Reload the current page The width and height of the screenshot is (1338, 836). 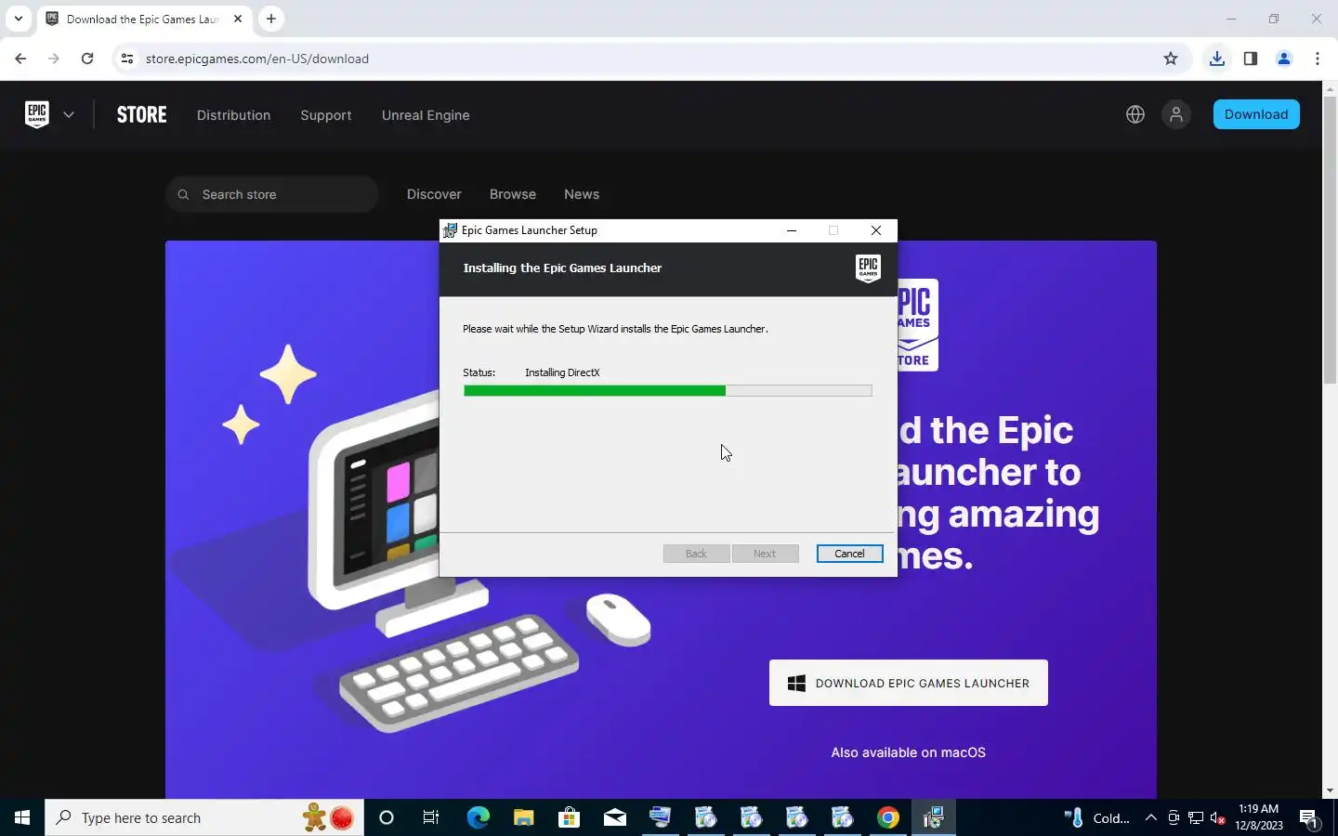click(x=87, y=59)
